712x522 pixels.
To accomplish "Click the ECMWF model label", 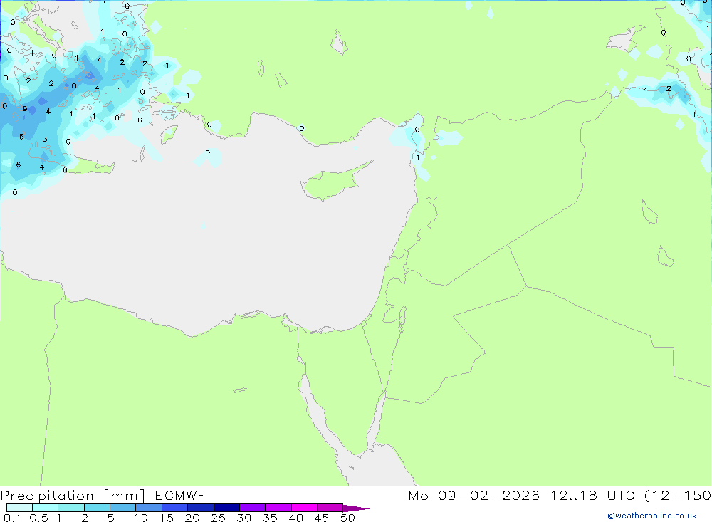I will 180,495.
